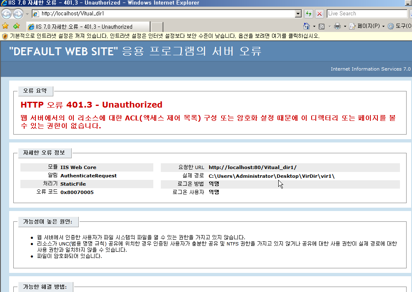Click the Home page house icon
The width and height of the screenshot is (412, 292).
point(306,26)
